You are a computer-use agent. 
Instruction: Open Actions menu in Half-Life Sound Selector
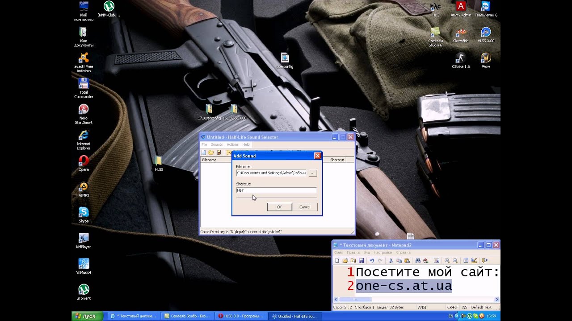tap(232, 144)
